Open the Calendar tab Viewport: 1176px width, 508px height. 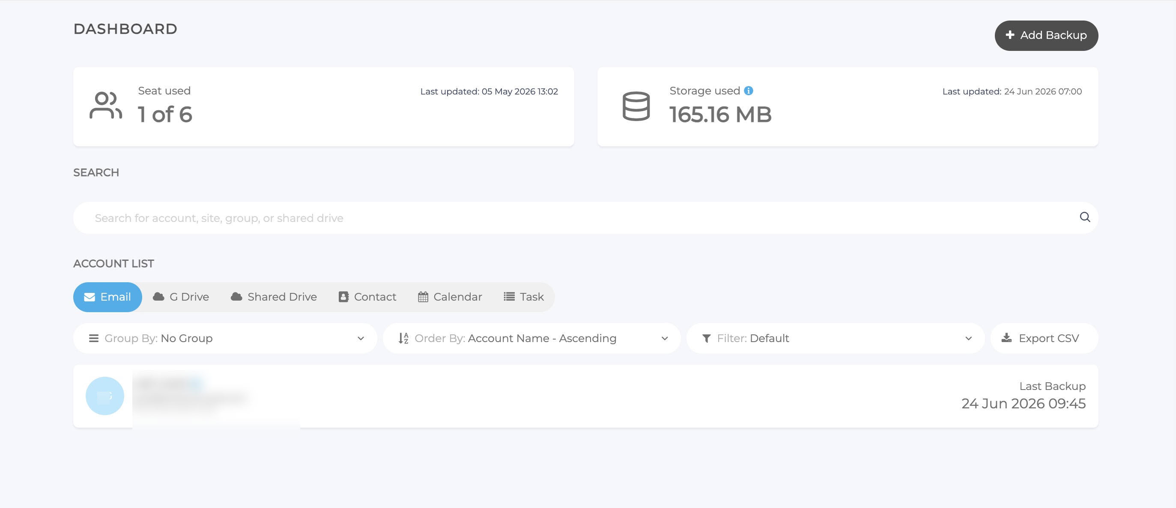coord(450,297)
